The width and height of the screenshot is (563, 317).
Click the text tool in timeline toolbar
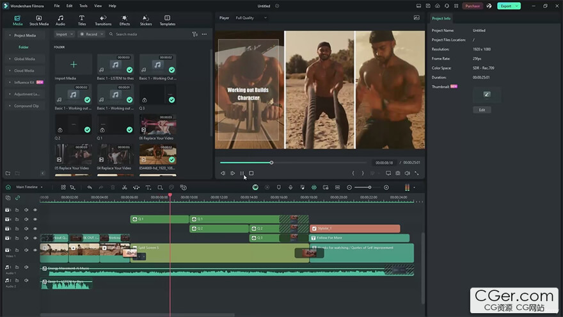(148, 187)
